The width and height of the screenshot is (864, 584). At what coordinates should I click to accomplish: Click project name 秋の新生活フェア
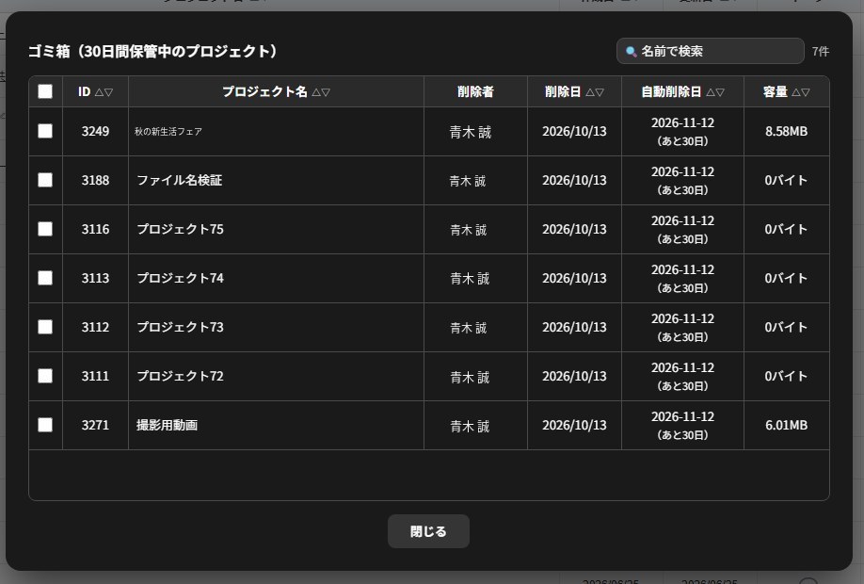pos(168,131)
